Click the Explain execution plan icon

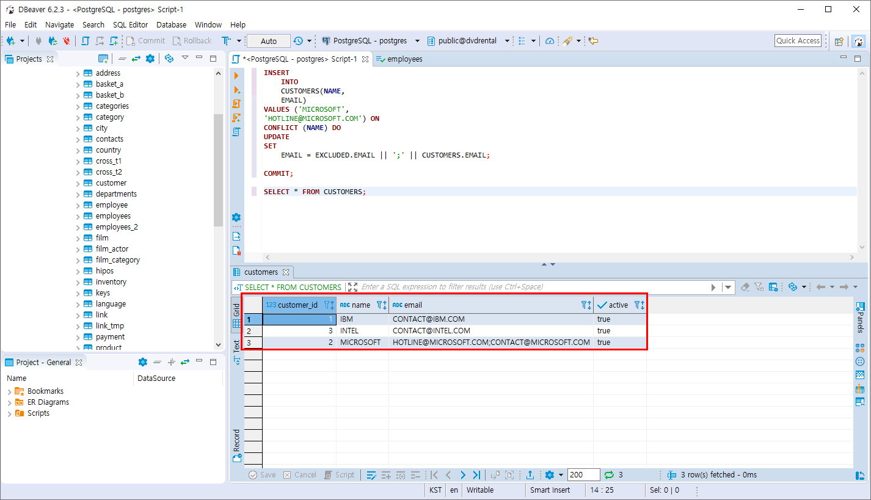click(236, 132)
